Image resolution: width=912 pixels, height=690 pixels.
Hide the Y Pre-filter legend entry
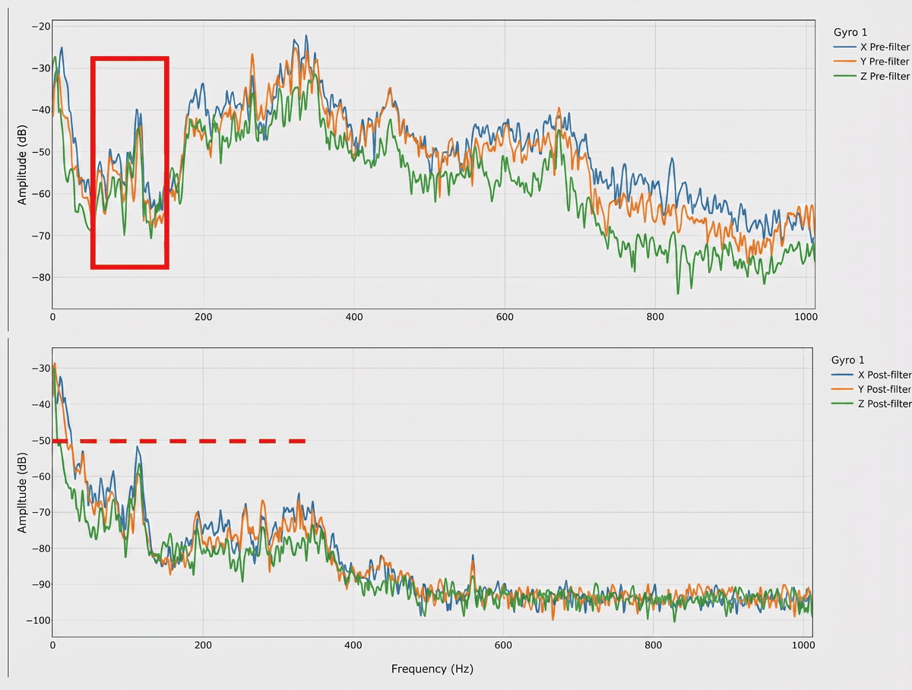click(885, 62)
